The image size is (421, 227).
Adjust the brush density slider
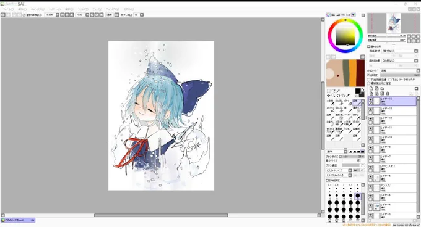(354, 165)
